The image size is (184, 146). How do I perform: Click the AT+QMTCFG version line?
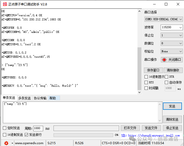[22, 15]
